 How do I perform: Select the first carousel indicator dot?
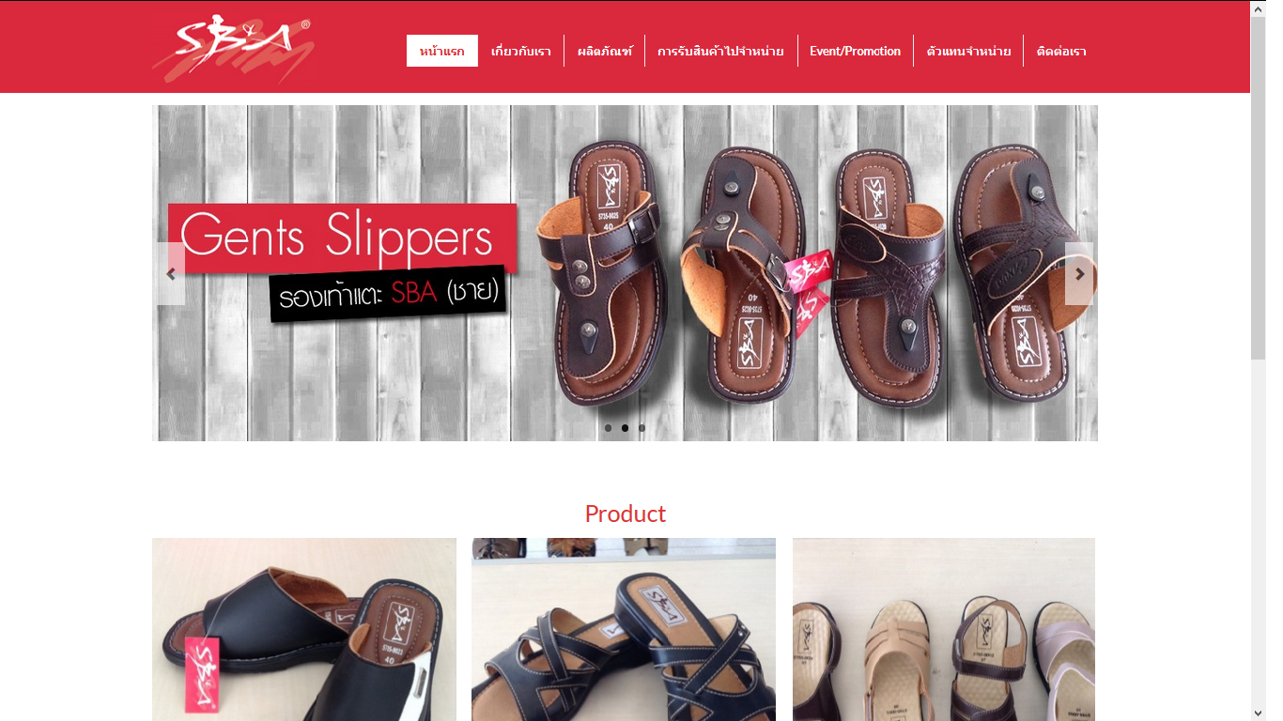click(608, 428)
